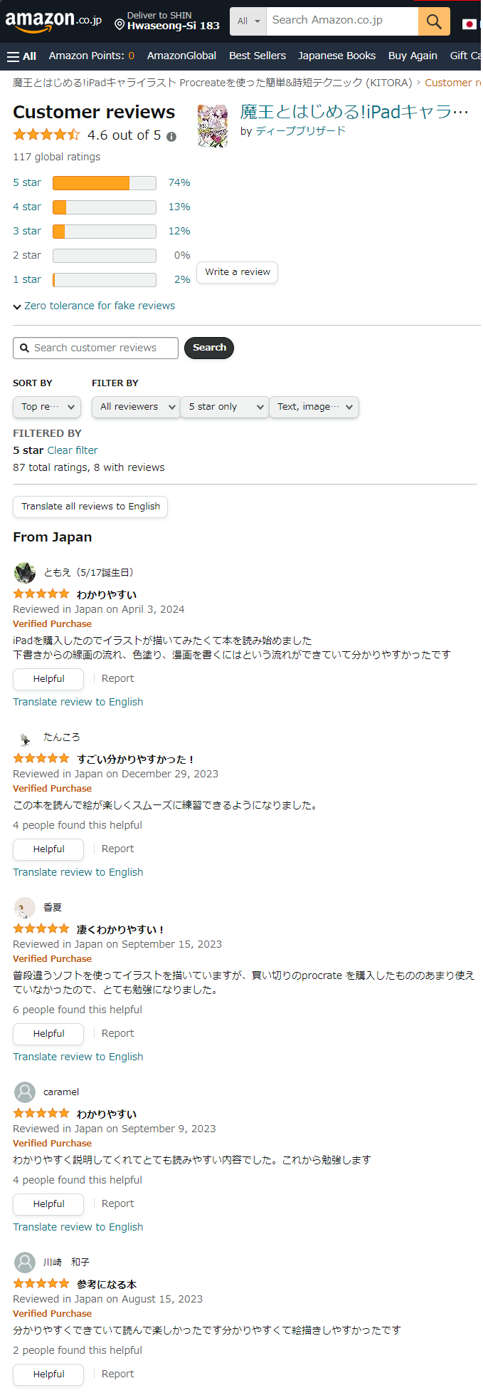
Task: Click the Deliver to location pin icon
Action: 120,24
